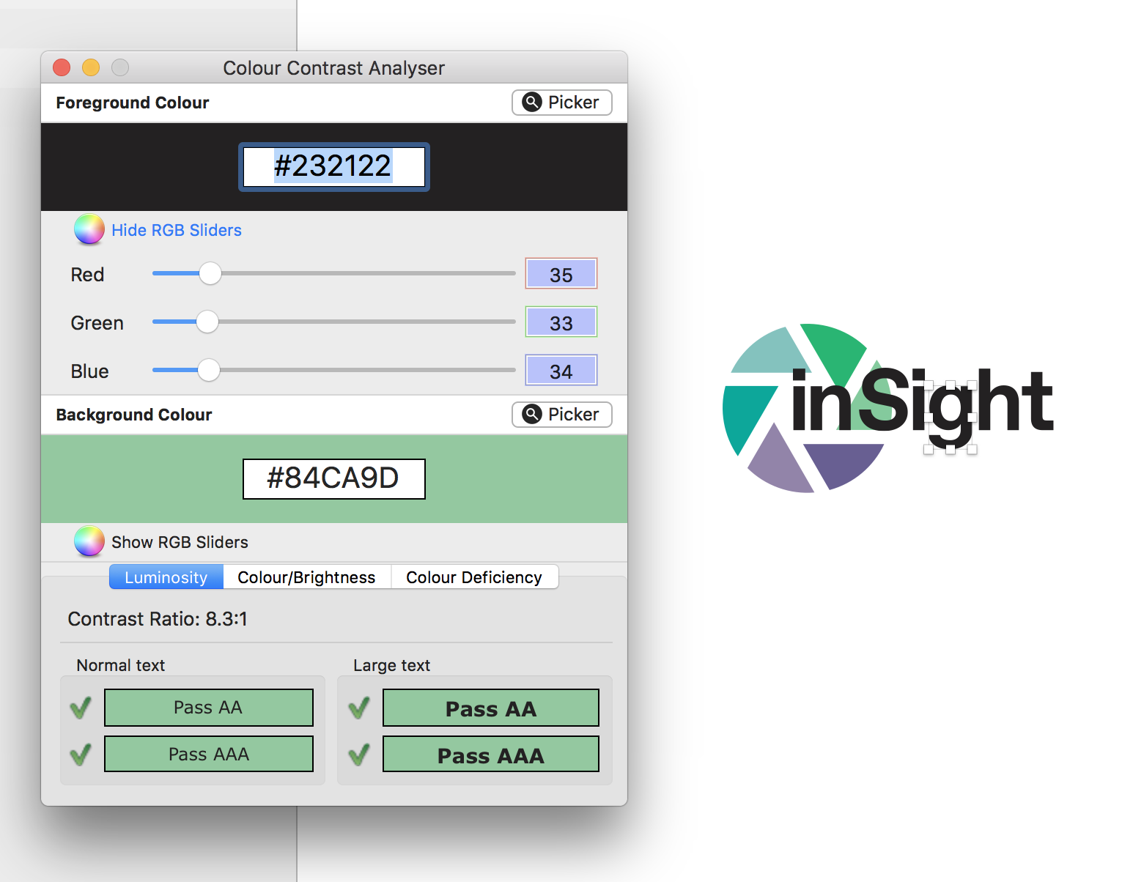This screenshot has height=882, width=1133.
Task: Click the Normal text Pass AAA checkmark
Action: (x=81, y=754)
